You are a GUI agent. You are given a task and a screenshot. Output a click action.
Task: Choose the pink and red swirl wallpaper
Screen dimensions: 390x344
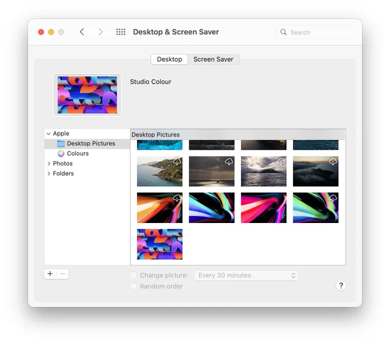click(264, 208)
